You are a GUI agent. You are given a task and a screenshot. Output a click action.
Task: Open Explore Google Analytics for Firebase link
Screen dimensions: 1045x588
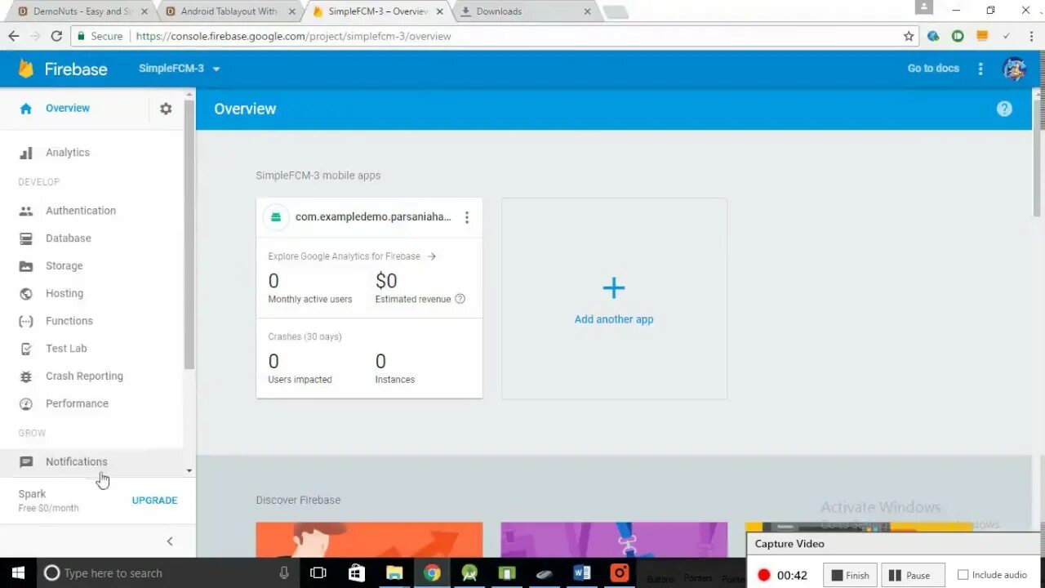(x=352, y=256)
